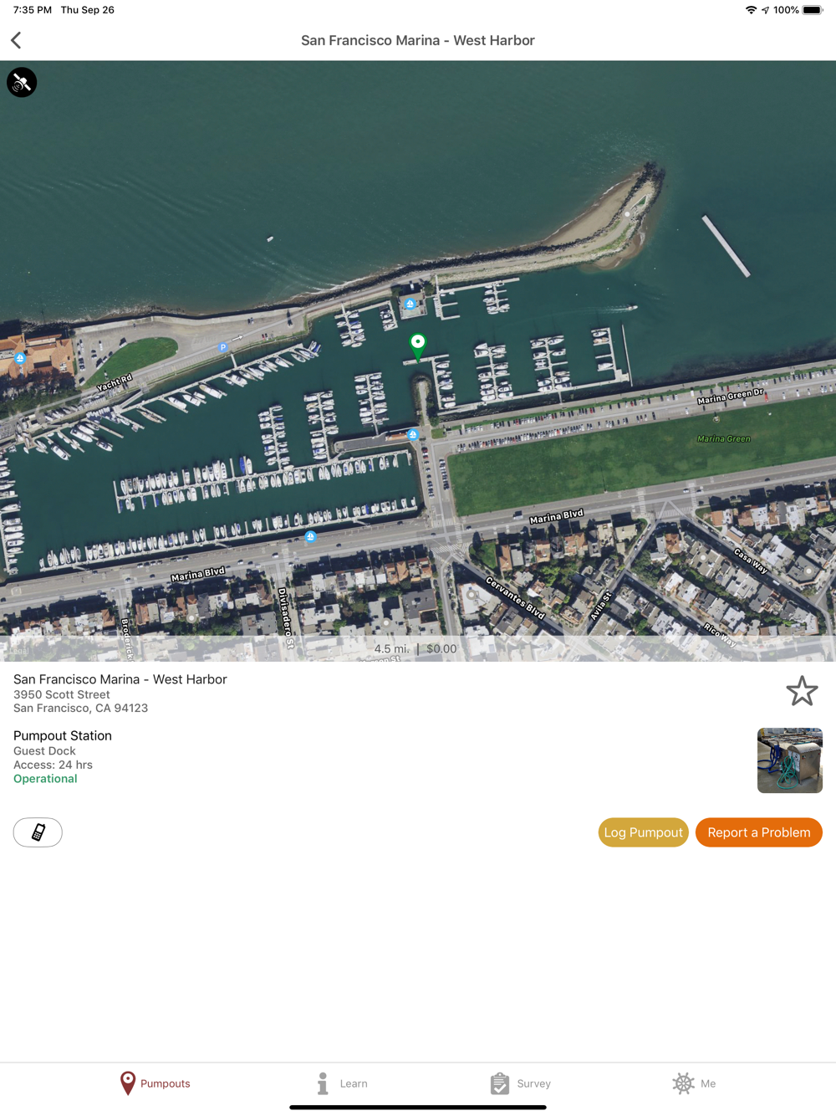Tap the 3950 Scott Street address
The image size is (836, 1116).
(x=62, y=694)
